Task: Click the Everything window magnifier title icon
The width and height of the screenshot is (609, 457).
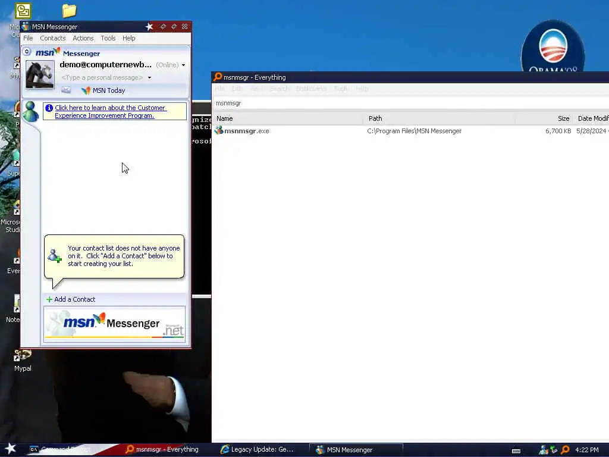Action: 218,77
